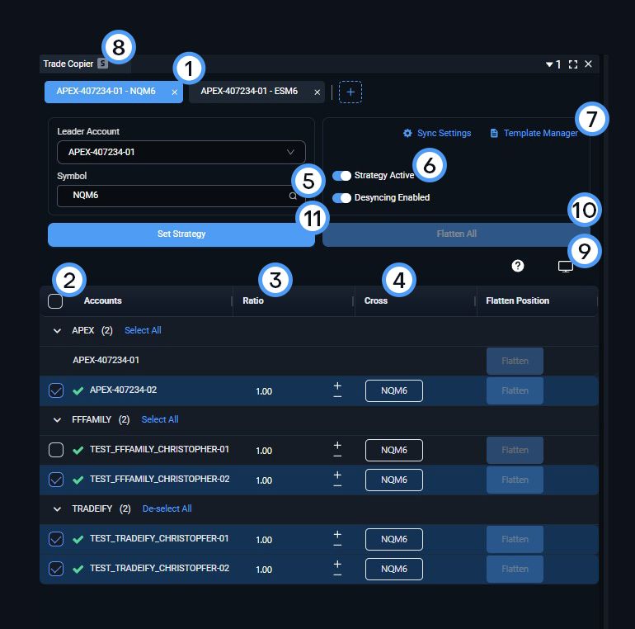
Task: Click Select All for FFFAMILY group
Action: tap(160, 419)
